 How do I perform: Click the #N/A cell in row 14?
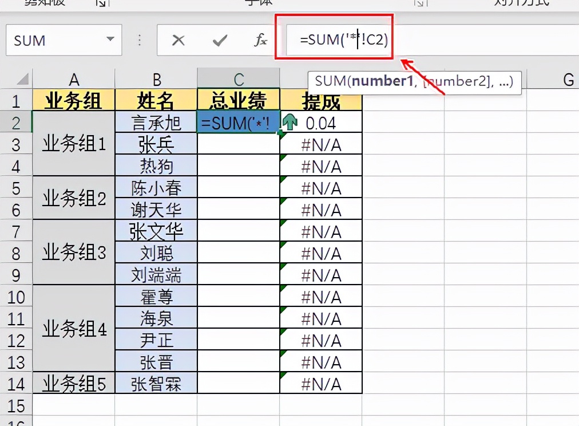coord(321,383)
